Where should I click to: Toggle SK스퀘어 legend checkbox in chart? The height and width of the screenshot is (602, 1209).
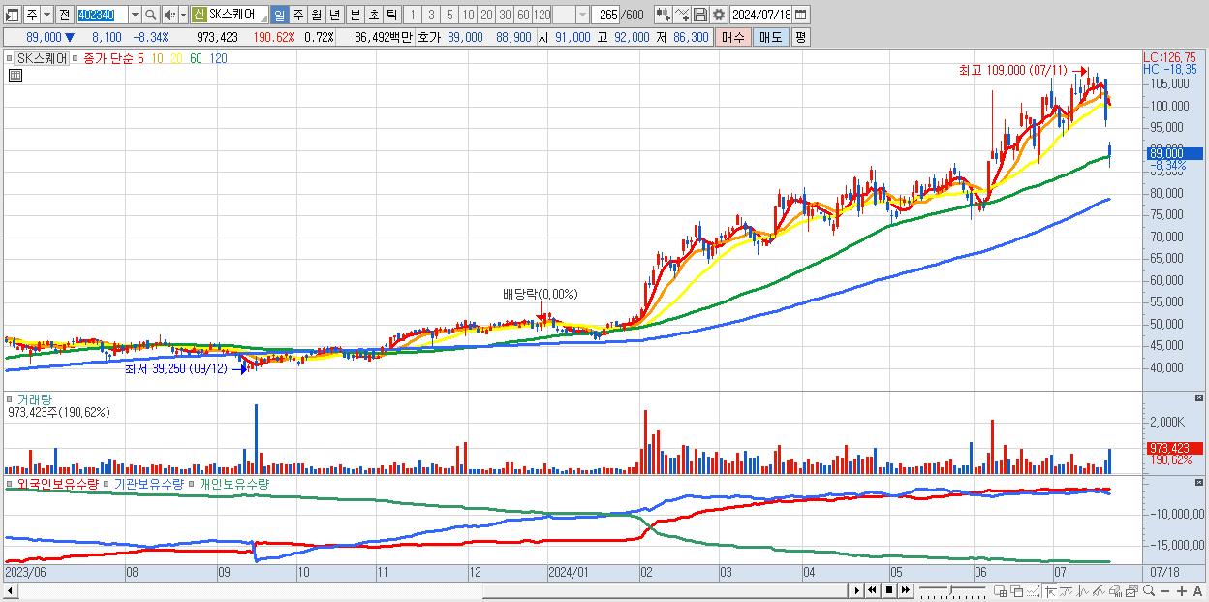point(10,58)
